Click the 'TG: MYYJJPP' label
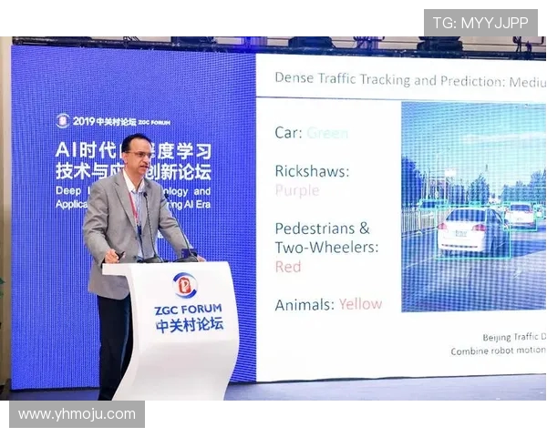The width and height of the screenshot is (547, 437). [x=480, y=23]
